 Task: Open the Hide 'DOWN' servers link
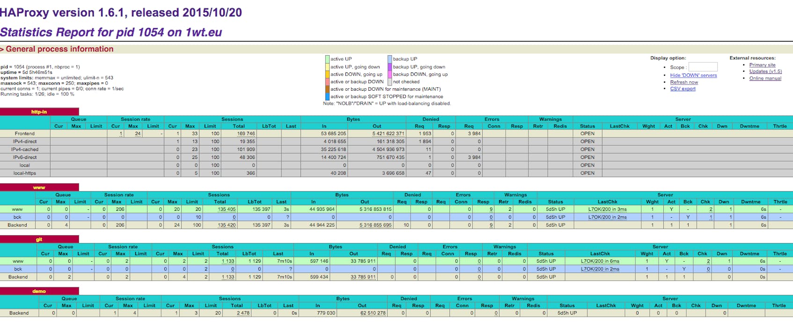[x=693, y=75]
